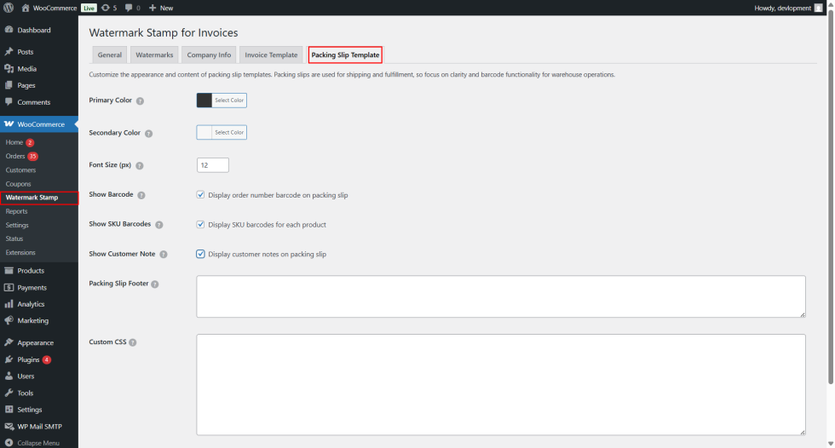
Task: Click Select Color button for Secondary Color
Action: 229,132
